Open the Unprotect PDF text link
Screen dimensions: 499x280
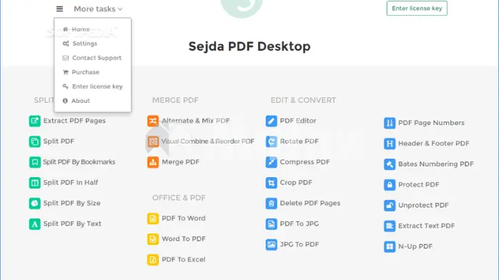pos(423,205)
